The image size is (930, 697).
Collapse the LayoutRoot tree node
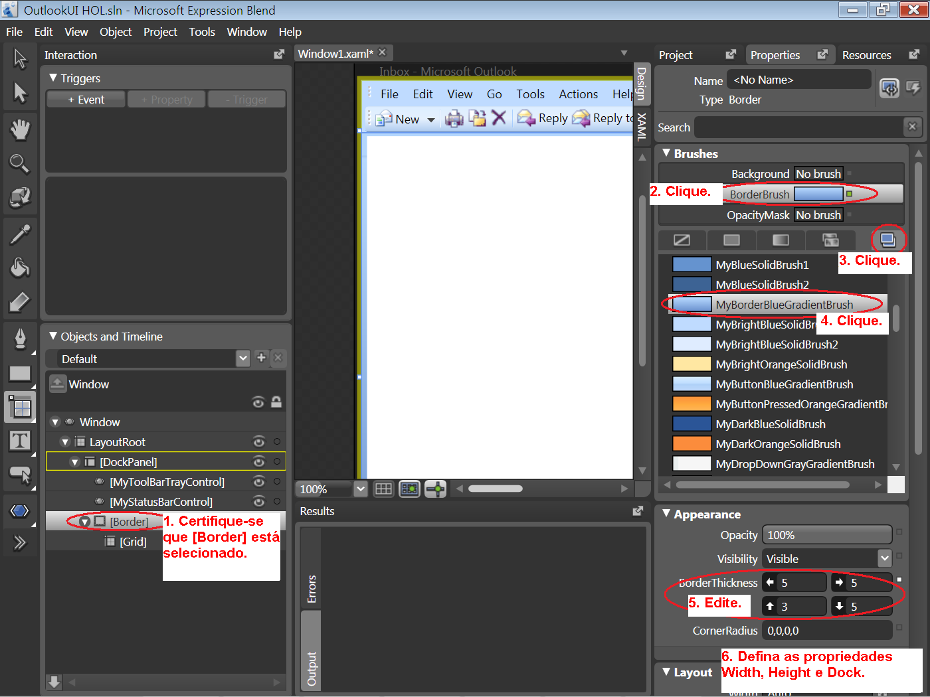(65, 442)
